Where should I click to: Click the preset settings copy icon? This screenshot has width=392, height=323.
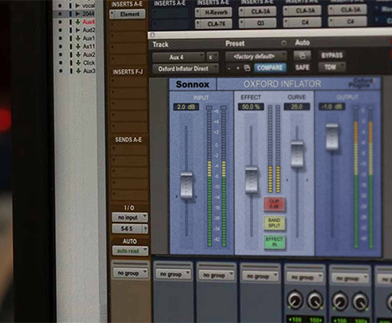click(247, 68)
